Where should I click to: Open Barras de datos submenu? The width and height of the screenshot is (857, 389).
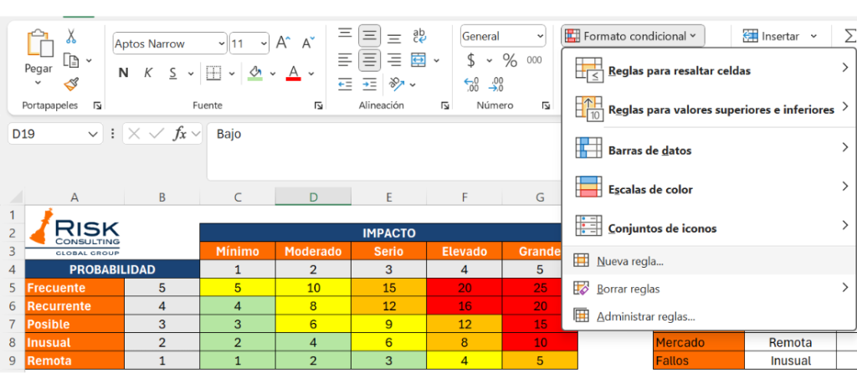coord(709,149)
